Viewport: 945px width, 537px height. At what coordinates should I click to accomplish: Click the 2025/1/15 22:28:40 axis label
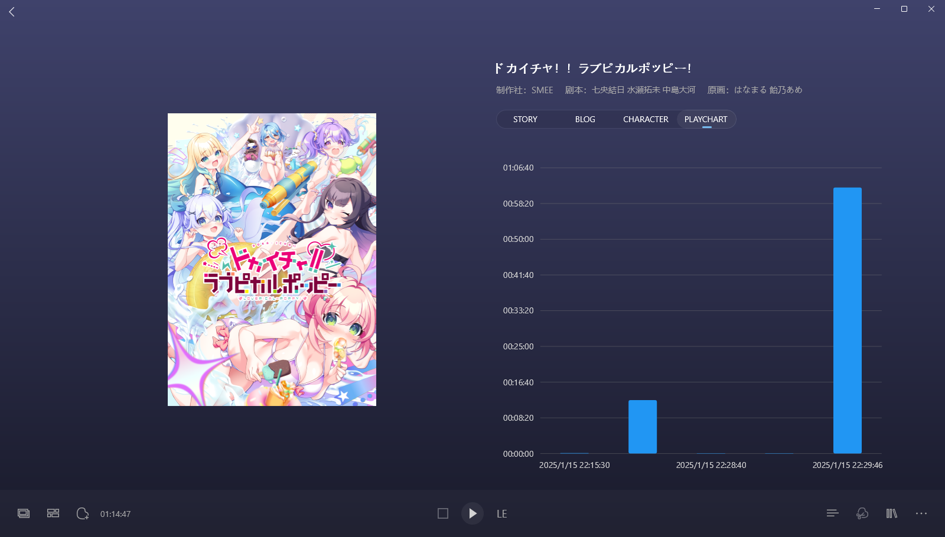click(711, 465)
